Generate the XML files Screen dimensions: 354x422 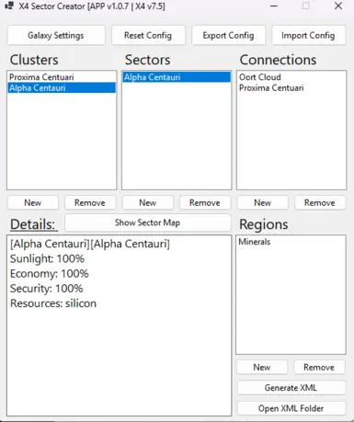[x=291, y=388]
